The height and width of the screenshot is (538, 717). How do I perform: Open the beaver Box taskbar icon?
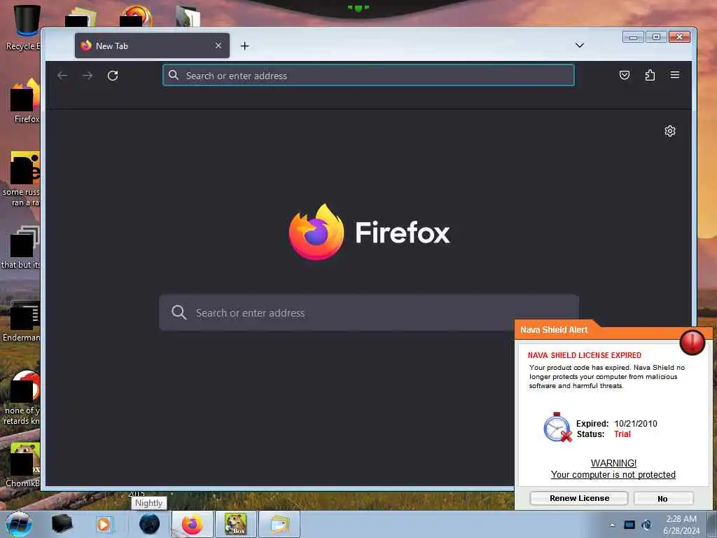[236, 524]
